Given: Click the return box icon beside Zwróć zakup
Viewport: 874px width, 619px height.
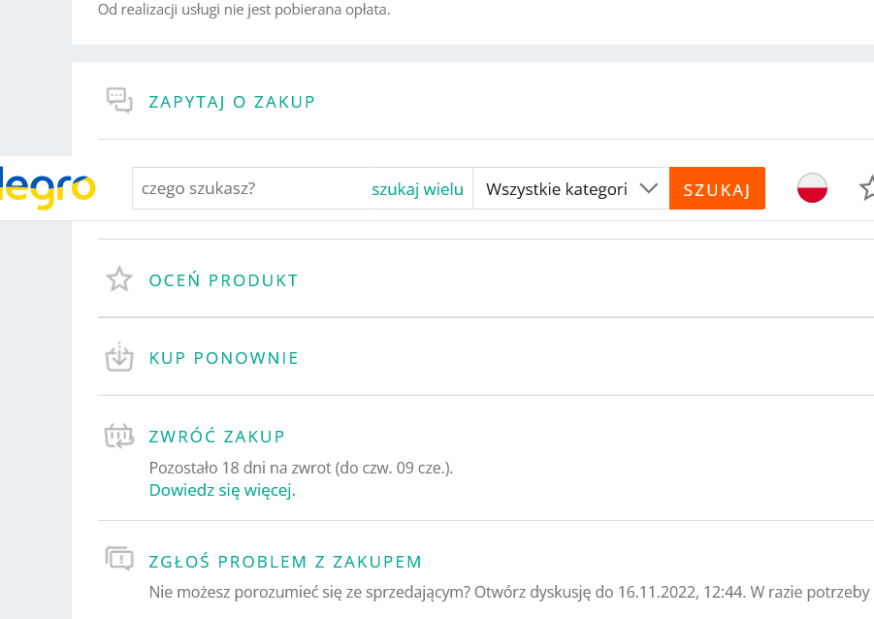Looking at the screenshot, I should [x=119, y=436].
